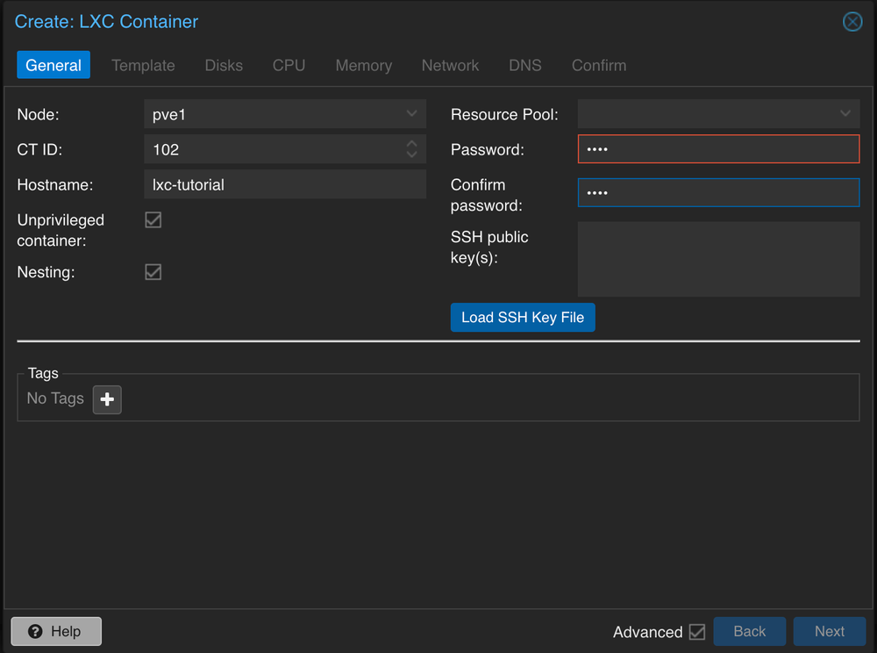
Task: Open the Network tab
Action: (x=450, y=65)
